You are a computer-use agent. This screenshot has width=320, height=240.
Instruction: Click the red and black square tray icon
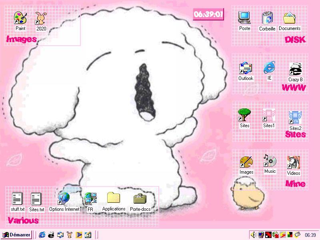tap(268, 235)
